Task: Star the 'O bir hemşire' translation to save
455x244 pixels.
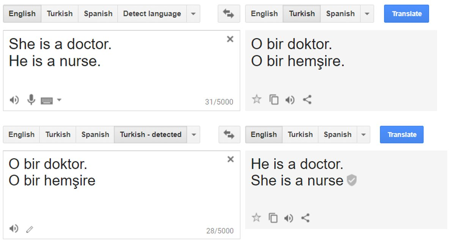Action: tap(256, 100)
